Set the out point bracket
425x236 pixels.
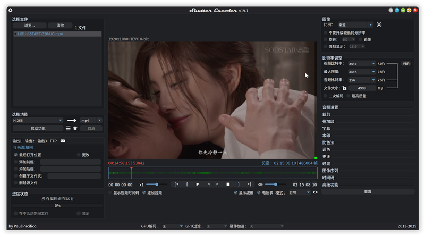[239, 184]
